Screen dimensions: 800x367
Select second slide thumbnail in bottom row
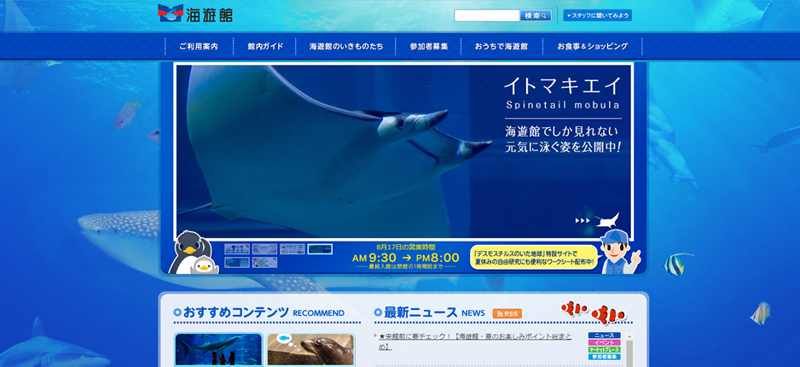[264, 262]
